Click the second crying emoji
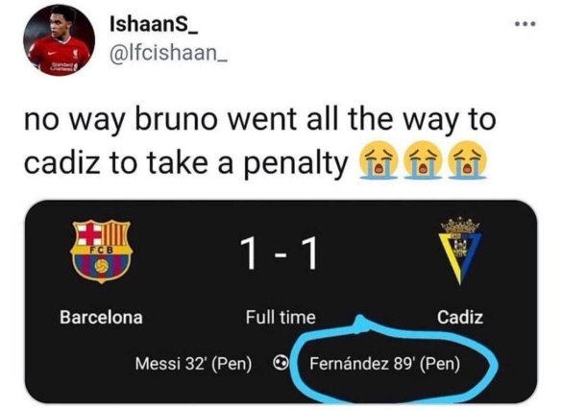The image size is (562, 410). click(x=423, y=160)
